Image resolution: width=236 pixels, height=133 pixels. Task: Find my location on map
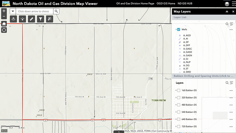pyautogui.click(x=4, y=30)
